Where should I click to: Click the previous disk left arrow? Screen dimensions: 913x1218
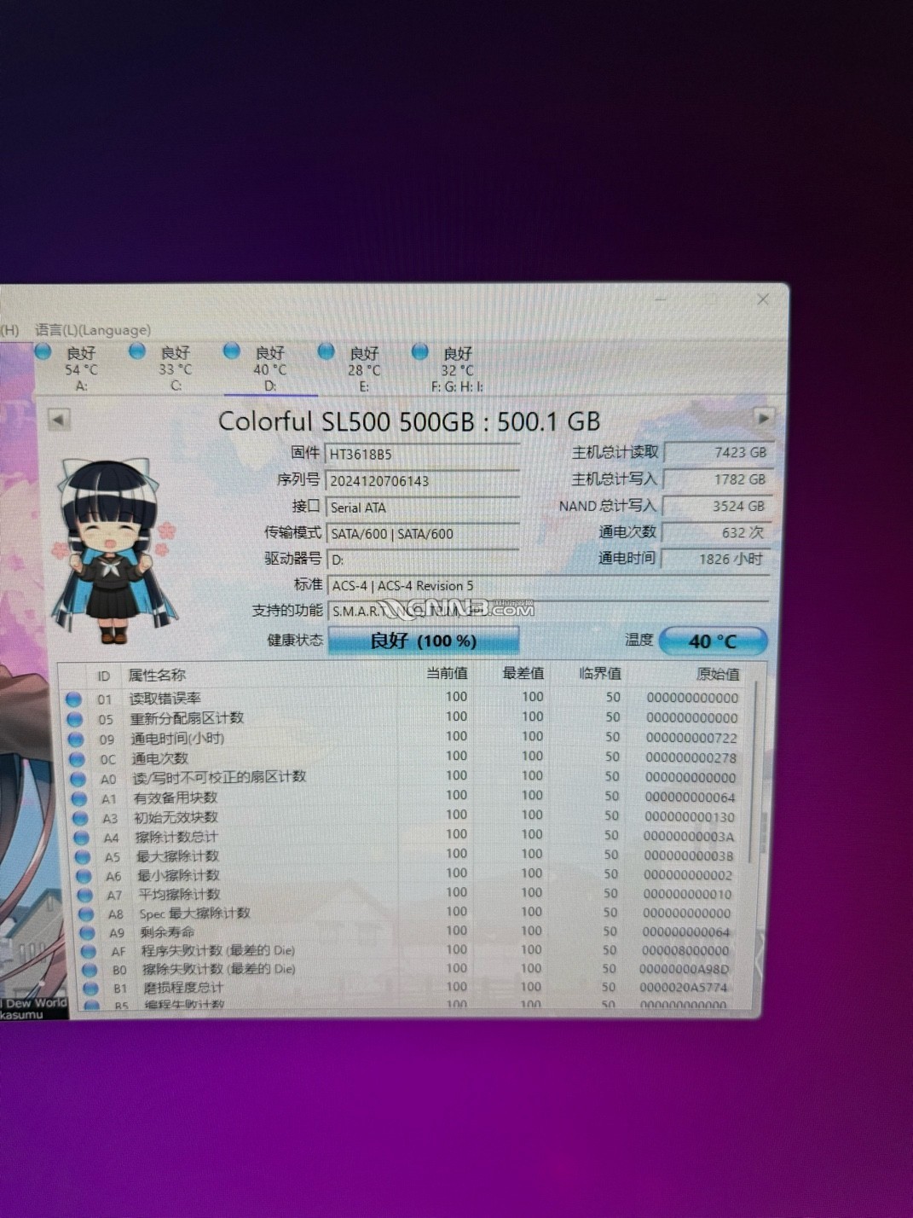pos(59,419)
